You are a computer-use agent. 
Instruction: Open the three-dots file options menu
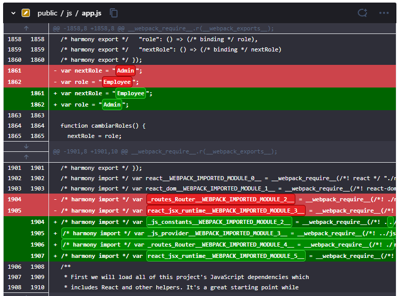click(x=384, y=13)
